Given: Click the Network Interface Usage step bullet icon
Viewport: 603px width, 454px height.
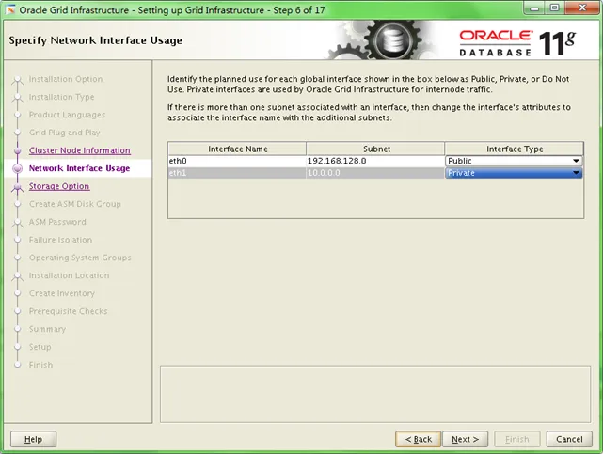Looking at the screenshot, I should (17, 168).
